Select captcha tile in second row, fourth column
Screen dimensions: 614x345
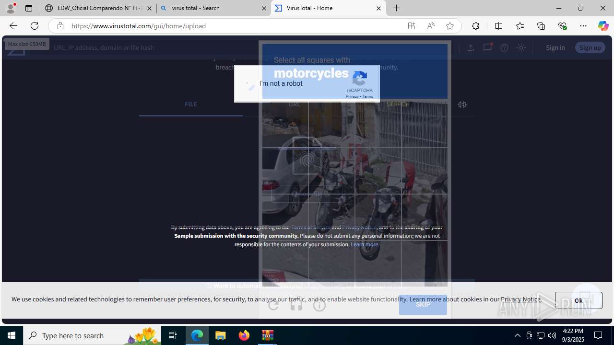[x=425, y=171]
